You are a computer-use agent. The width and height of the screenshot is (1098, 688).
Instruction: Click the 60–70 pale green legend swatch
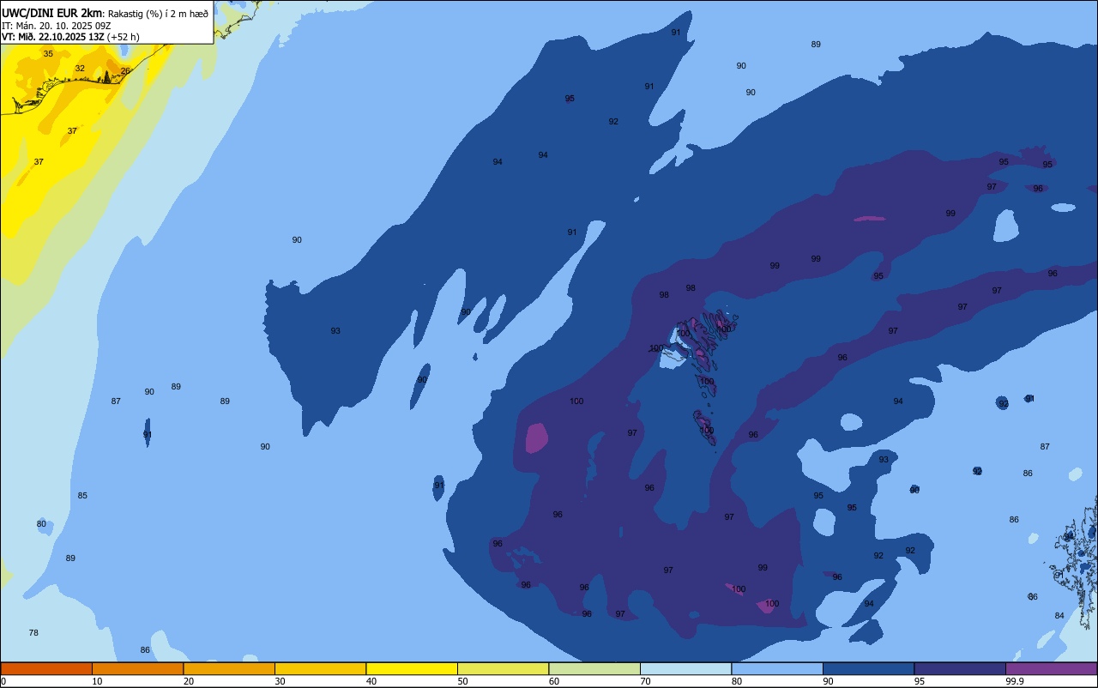click(x=594, y=668)
